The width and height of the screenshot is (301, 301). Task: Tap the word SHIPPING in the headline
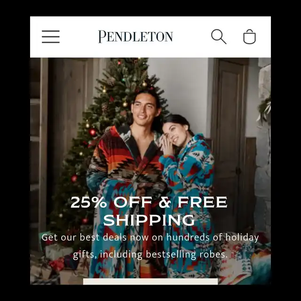pyautogui.click(x=149, y=220)
